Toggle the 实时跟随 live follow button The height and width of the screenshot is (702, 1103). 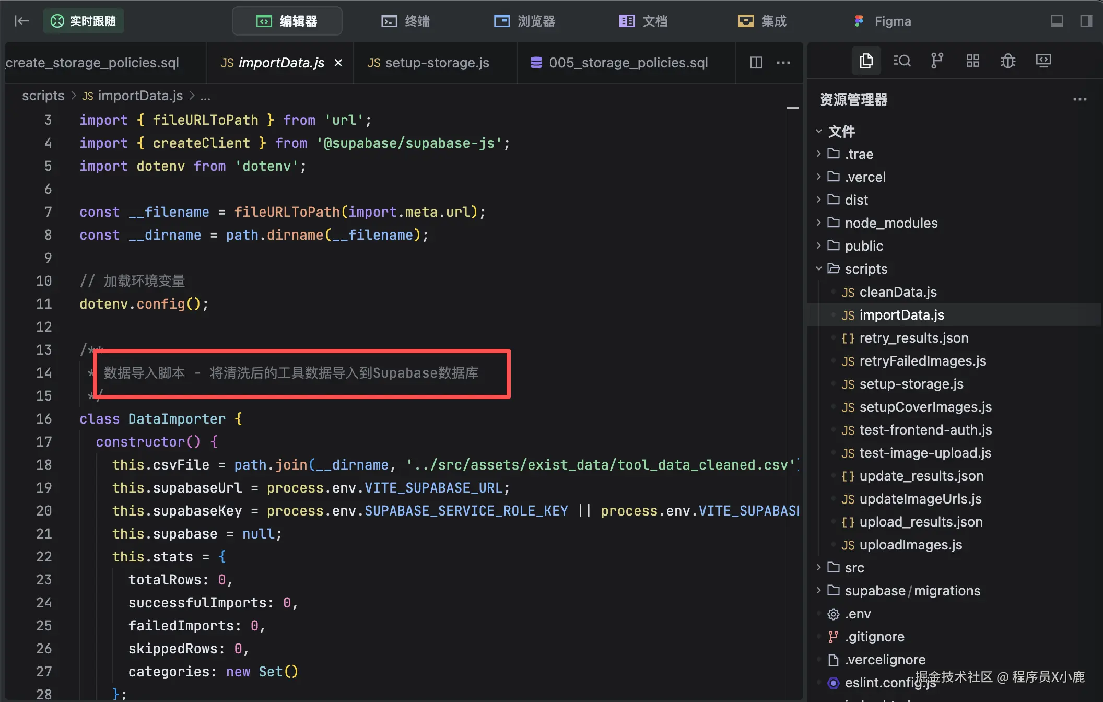point(84,21)
